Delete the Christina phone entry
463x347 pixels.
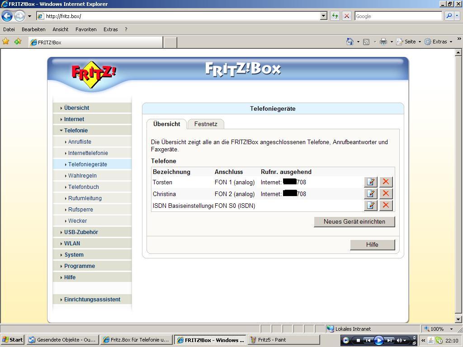coord(386,194)
